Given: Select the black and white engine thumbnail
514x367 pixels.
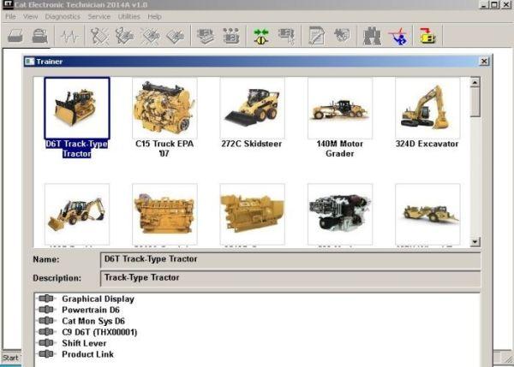Looking at the screenshot, I should tap(340, 214).
